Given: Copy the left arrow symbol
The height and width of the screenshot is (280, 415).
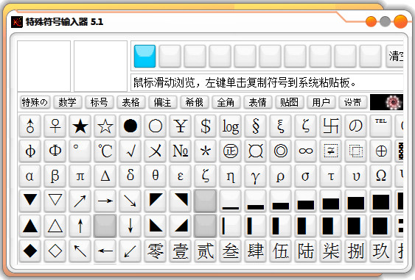Looking at the screenshot, I should (x=105, y=251).
